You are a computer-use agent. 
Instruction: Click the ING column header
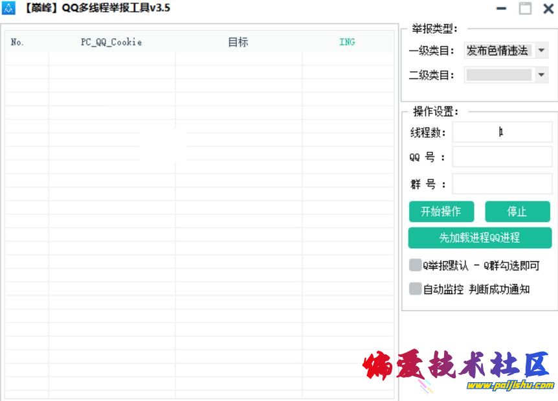(348, 41)
